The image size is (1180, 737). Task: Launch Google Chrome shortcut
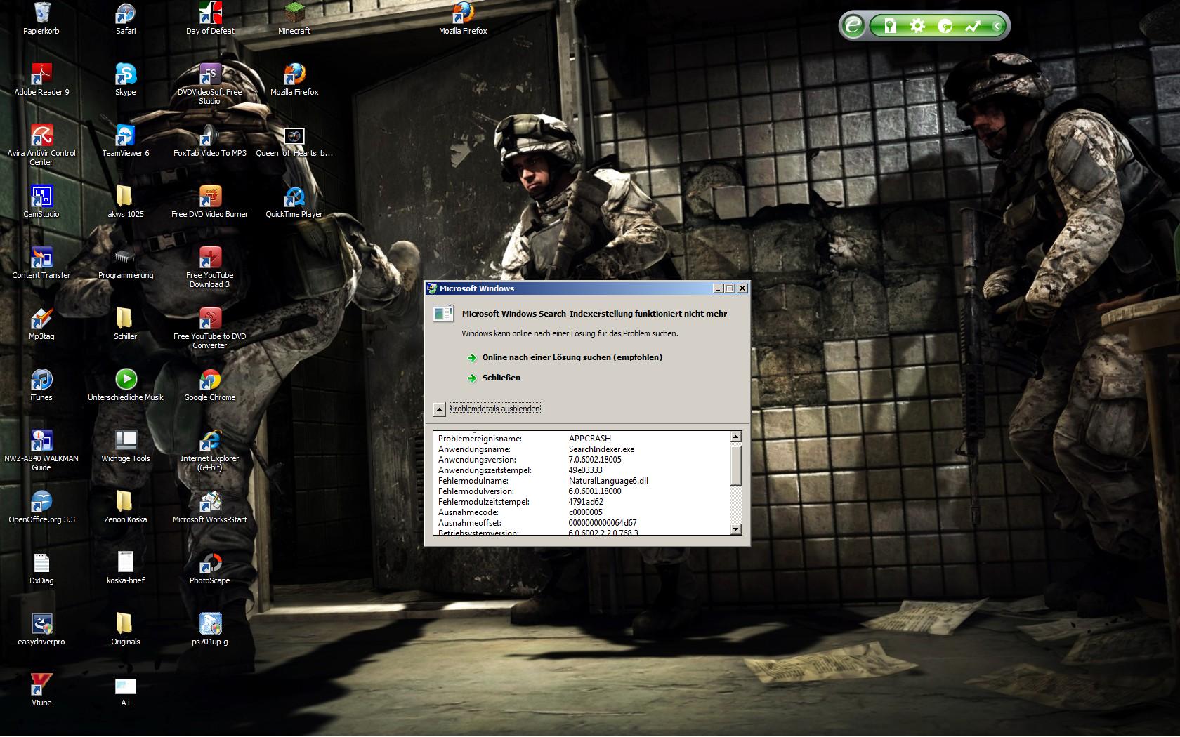click(210, 380)
